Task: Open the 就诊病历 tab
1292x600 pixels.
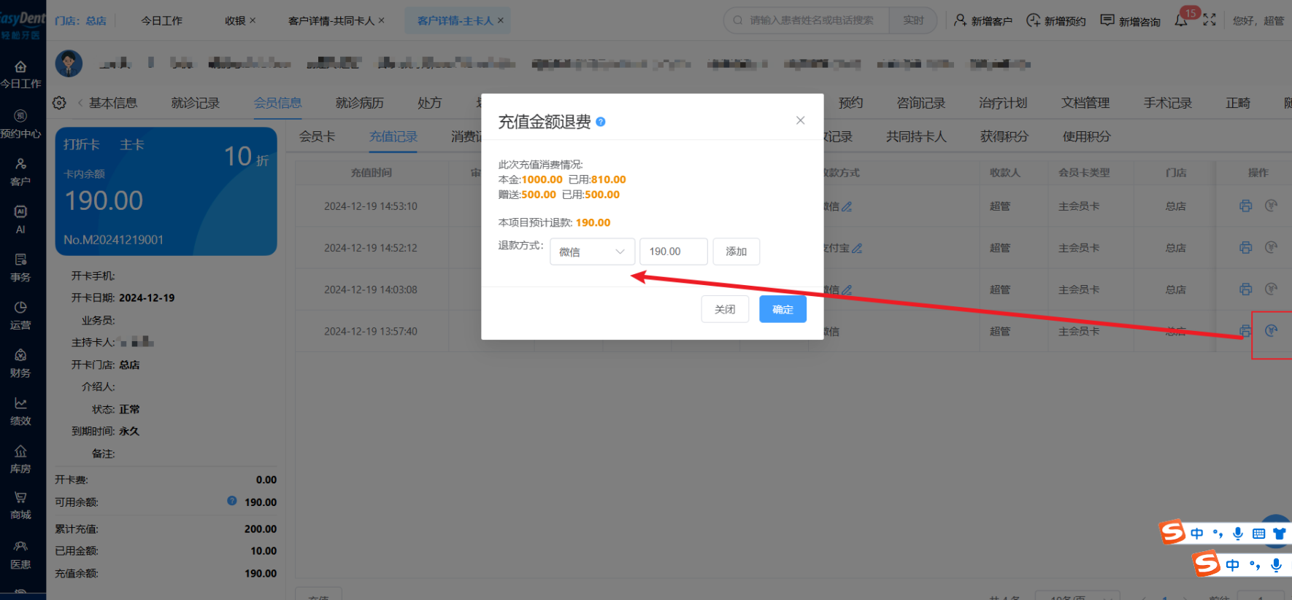Action: [360, 103]
